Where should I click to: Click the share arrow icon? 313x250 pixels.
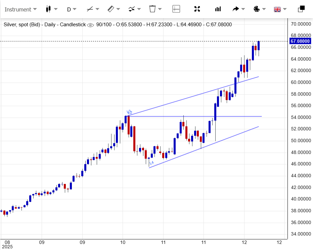(x=236, y=9)
